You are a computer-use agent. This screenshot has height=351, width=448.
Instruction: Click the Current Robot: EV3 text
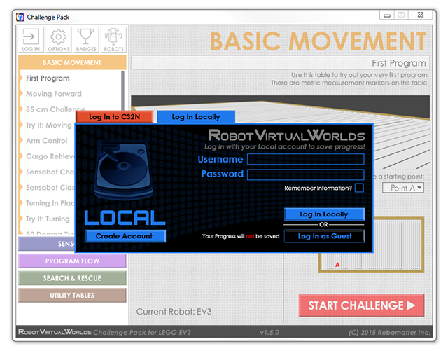174,312
